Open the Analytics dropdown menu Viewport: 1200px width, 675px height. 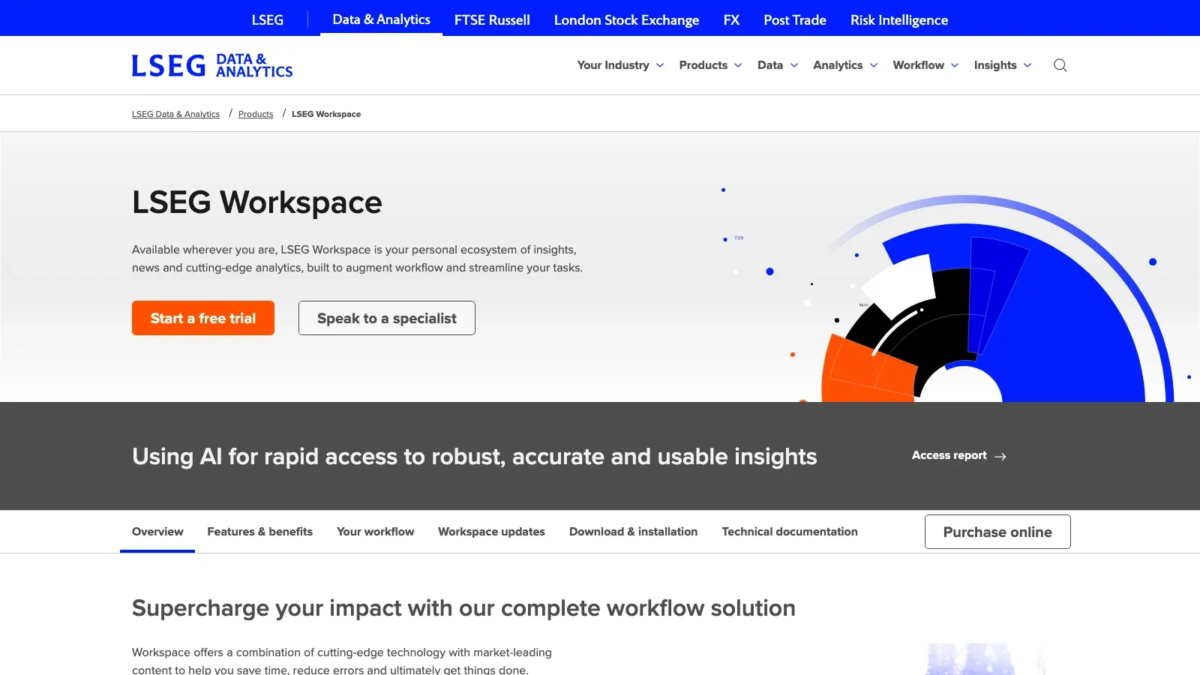tap(845, 65)
